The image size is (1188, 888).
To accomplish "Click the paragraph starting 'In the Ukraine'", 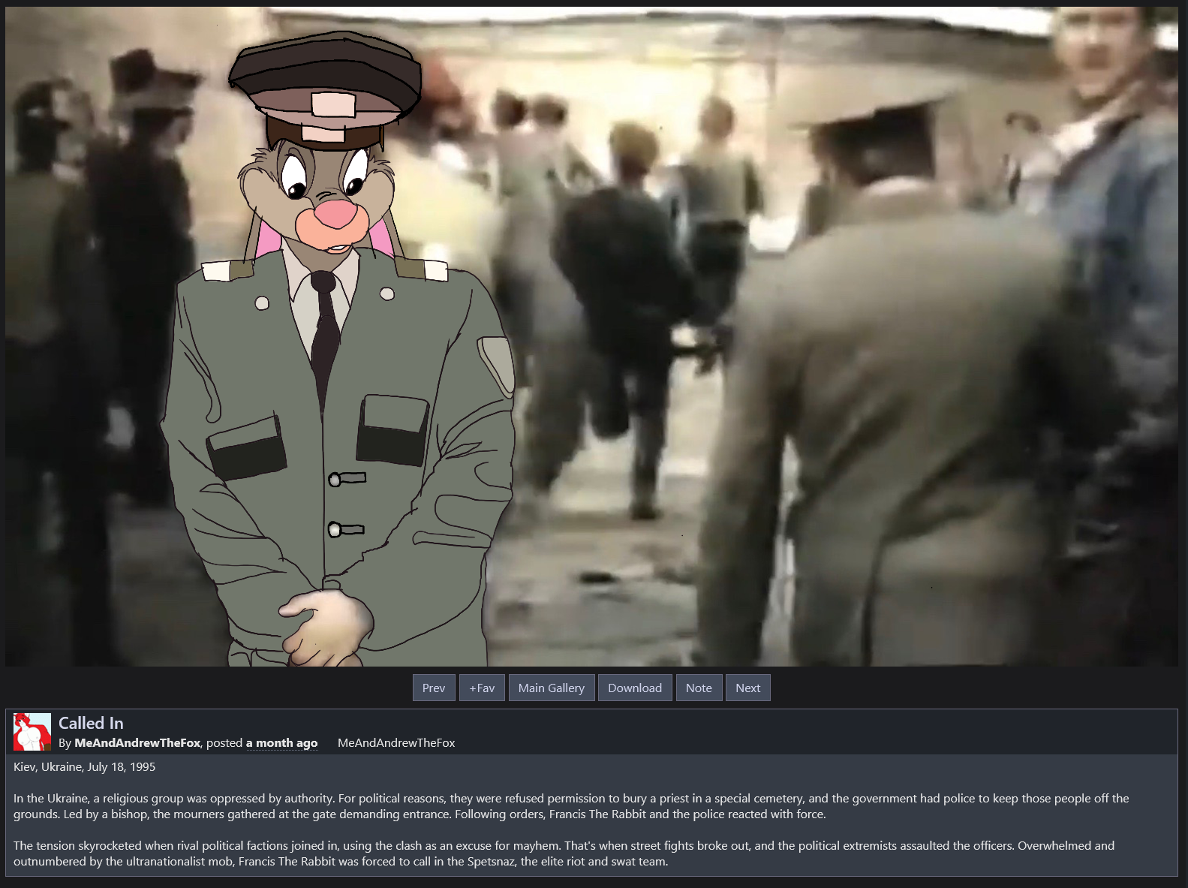I will [x=571, y=806].
